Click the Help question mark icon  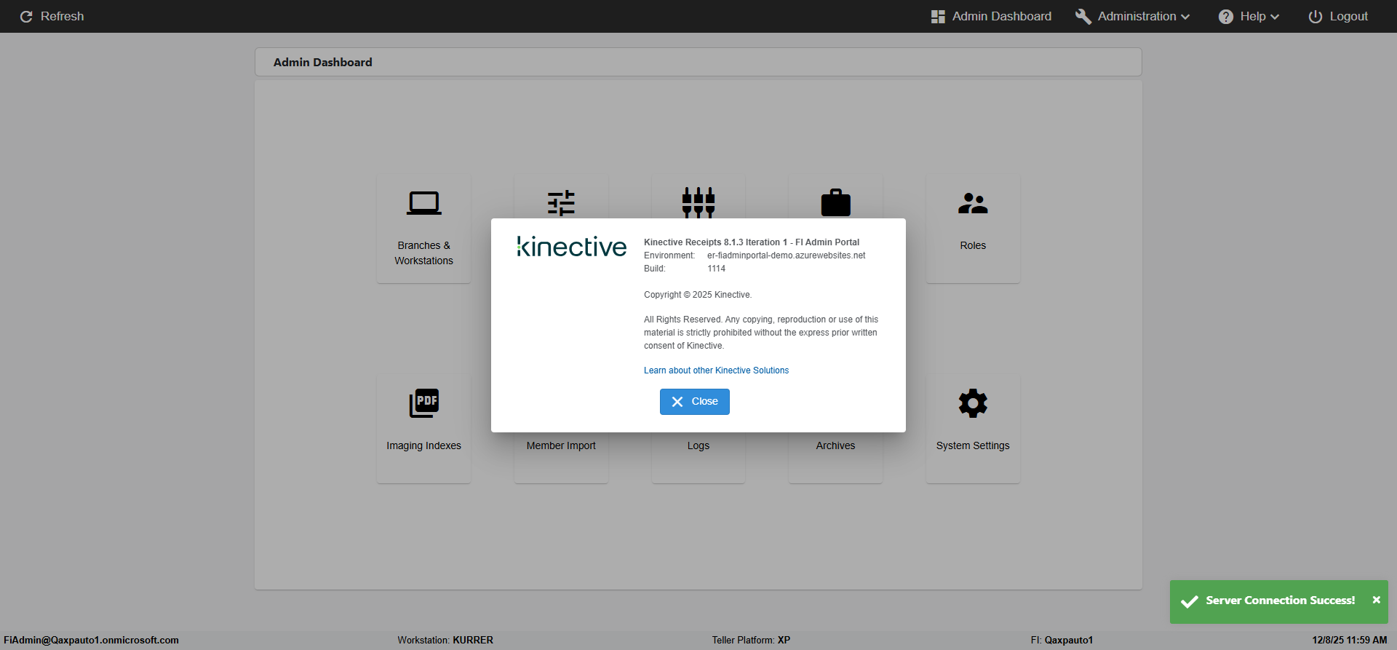click(1226, 17)
